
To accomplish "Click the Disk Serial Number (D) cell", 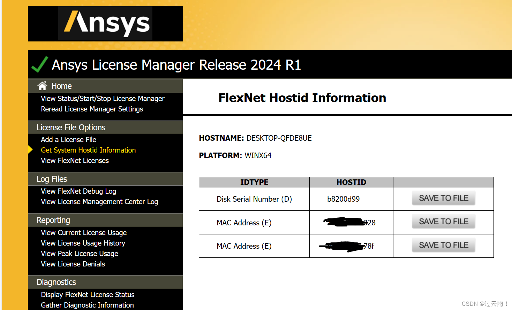I will pos(254,199).
